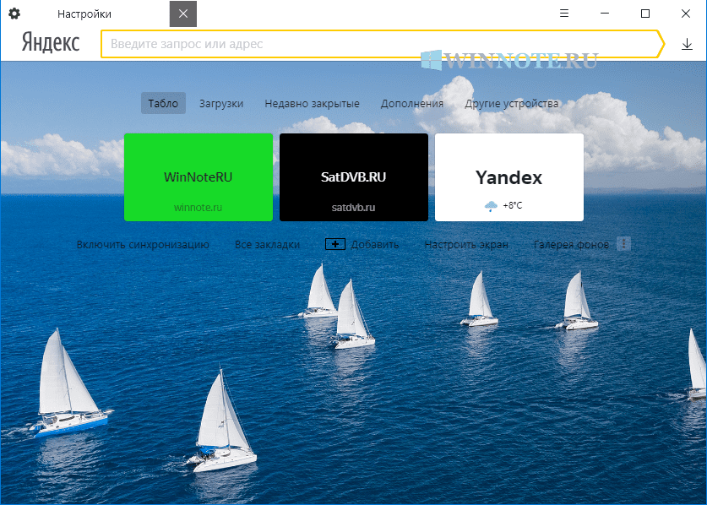Click the winnote.ru URL text on green tile
Screen dimensions: 707x505
point(198,208)
